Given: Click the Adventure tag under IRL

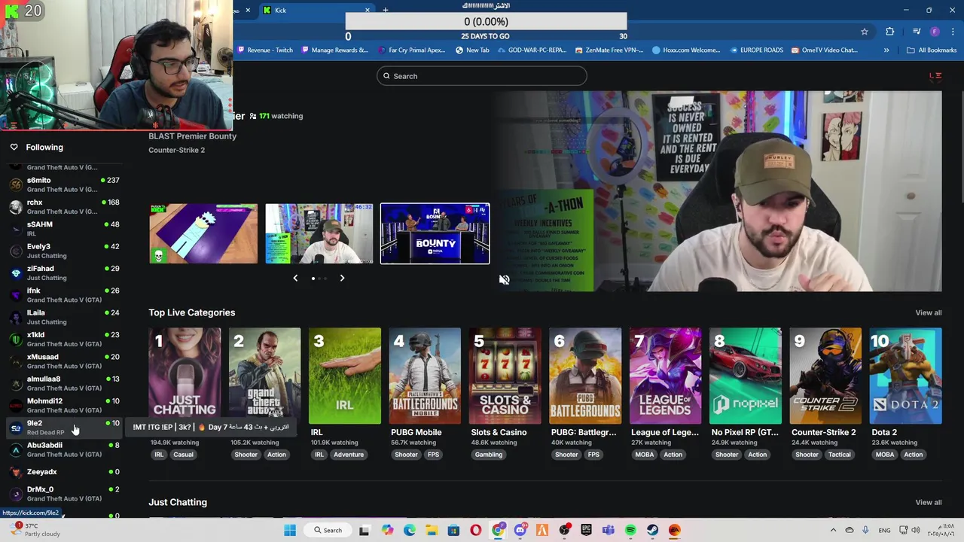Looking at the screenshot, I should pos(349,455).
